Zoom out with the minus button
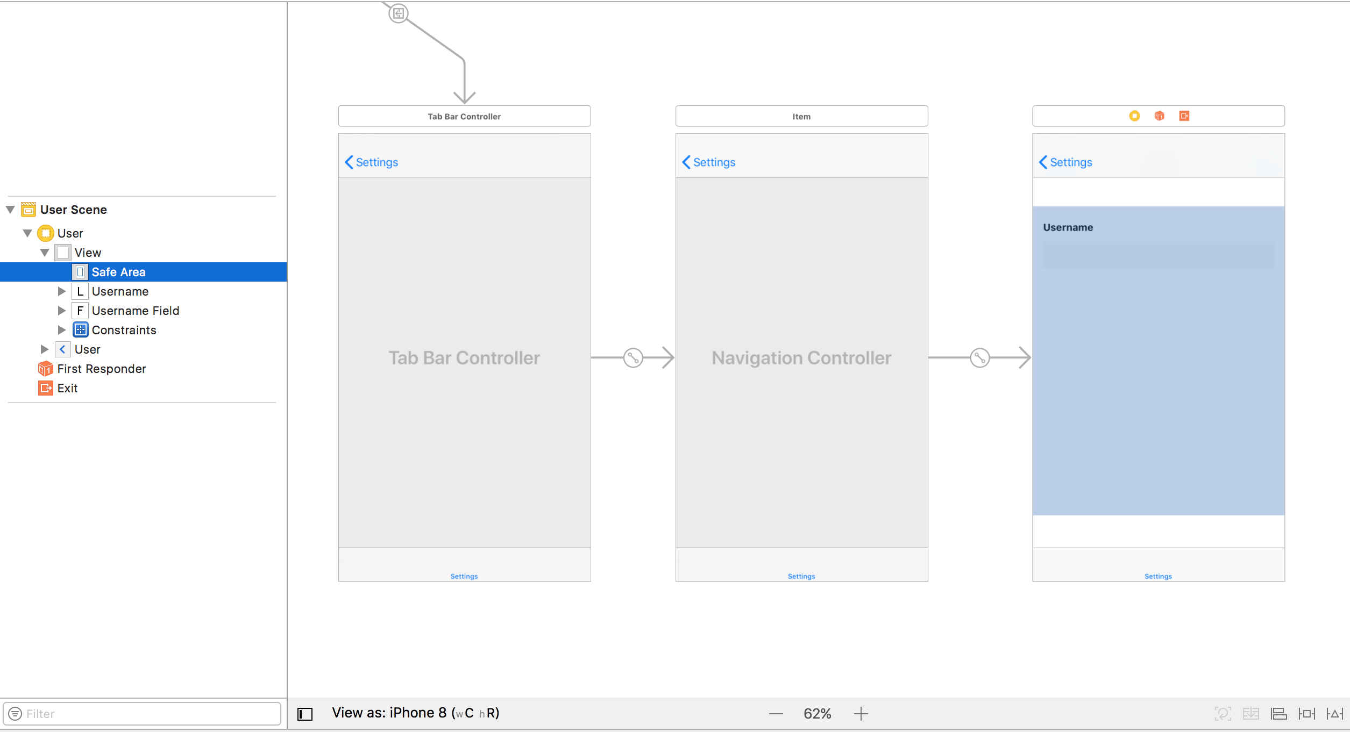 [x=776, y=714]
